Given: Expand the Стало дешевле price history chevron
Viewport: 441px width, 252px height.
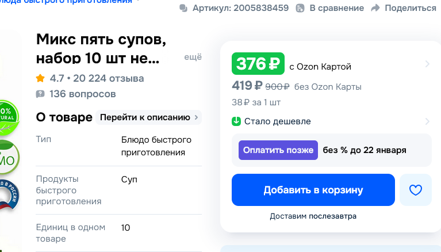Looking at the screenshot, I should pos(427,121).
